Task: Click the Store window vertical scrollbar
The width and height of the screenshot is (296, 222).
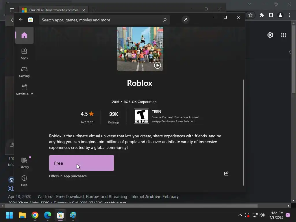Action: tap(243, 132)
